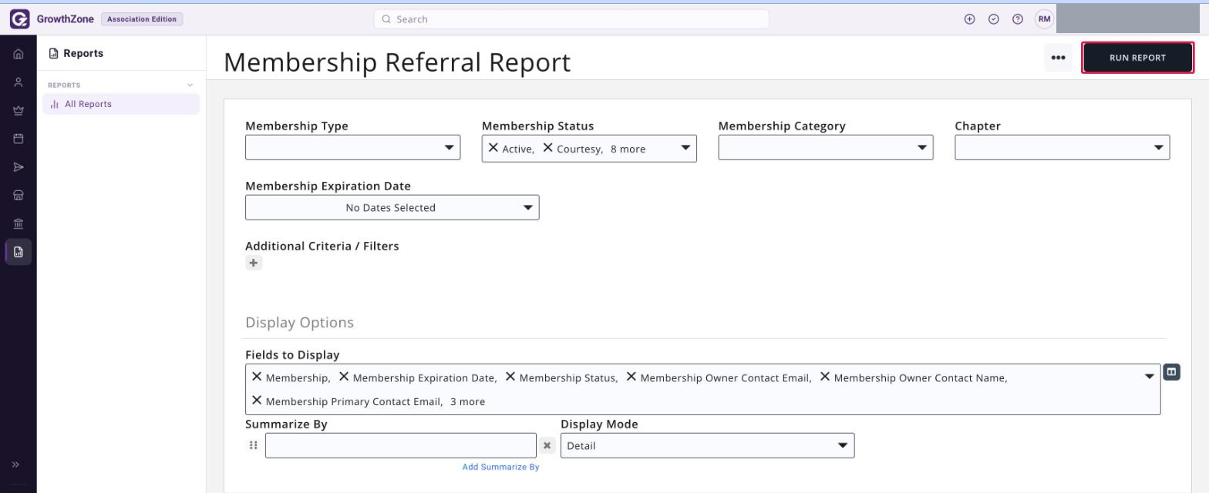
Task: Show the '8 more' membership statuses
Action: pos(628,149)
